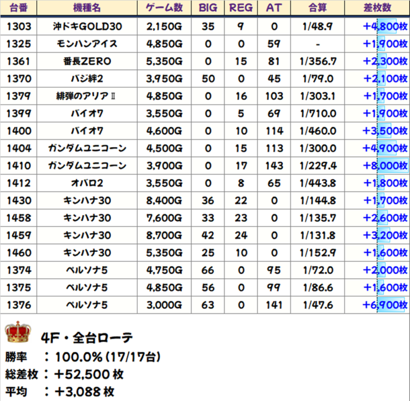Select machine number 1404
Viewport: 410px width, 401px height.
tap(19, 149)
